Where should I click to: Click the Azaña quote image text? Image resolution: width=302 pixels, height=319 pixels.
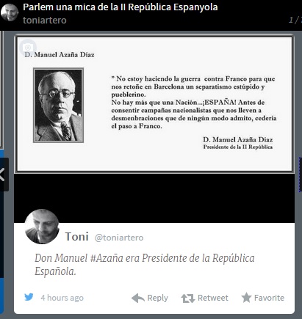pyautogui.click(x=194, y=103)
